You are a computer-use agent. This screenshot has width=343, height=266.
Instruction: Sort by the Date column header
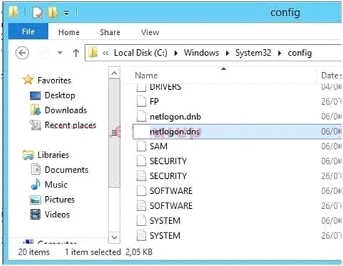[x=331, y=76]
